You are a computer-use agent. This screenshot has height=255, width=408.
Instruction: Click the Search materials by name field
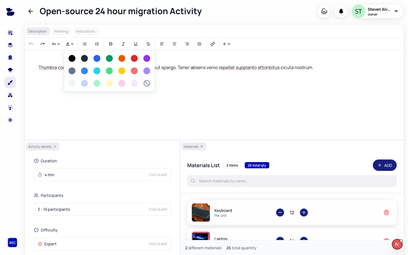[292, 181]
